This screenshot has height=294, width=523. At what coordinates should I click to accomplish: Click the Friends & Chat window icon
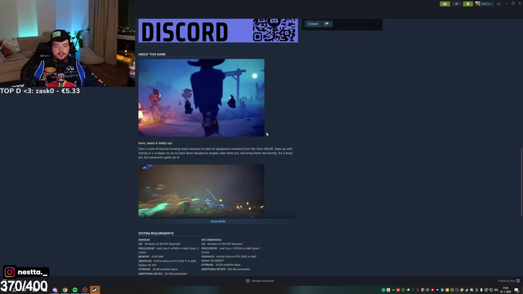click(518, 281)
